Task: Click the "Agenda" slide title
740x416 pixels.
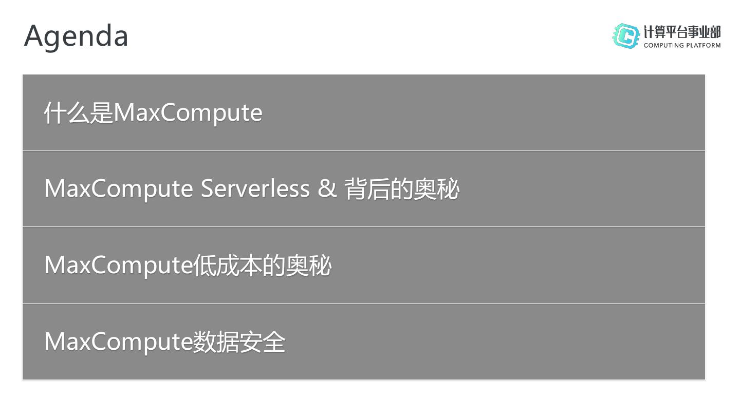Action: tap(76, 36)
